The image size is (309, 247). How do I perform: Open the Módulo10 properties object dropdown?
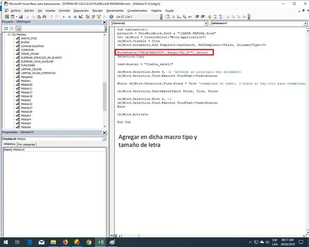(105, 139)
